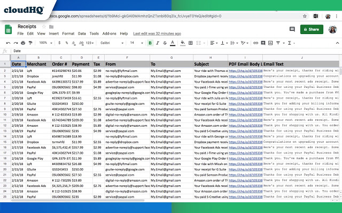Open the borders tool
342x213 pixels.
point(190,43)
